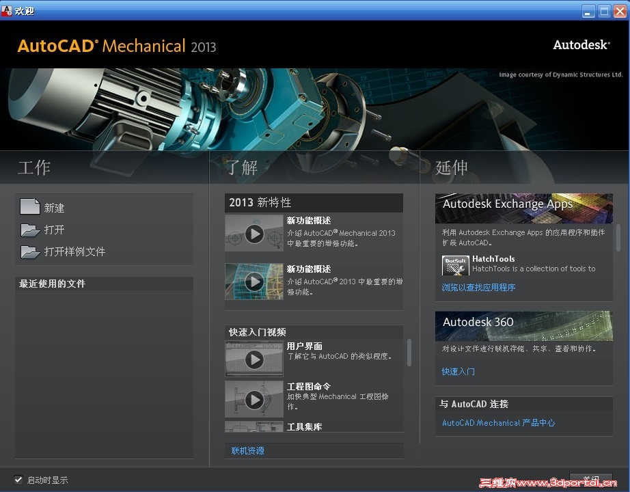Play the AutoCAD Mechanical 2013 新功能概述 video
Screen dimensions: 630x492
[x=254, y=233]
